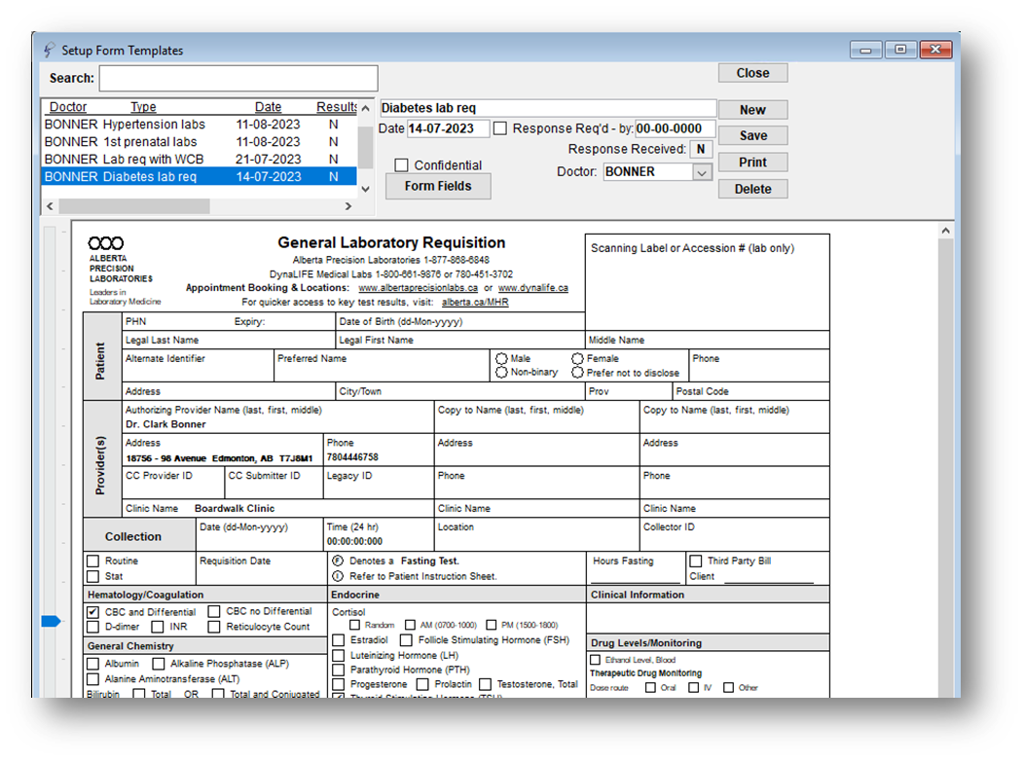Save the current form template
1024x761 pixels.
tap(753, 135)
